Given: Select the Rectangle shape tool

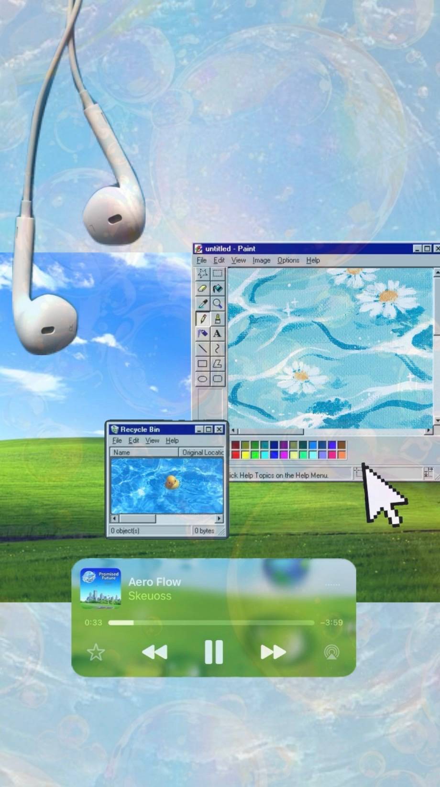Looking at the screenshot, I should tap(203, 364).
